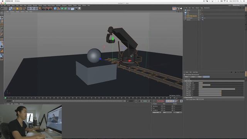Screen dimensions: 247x139
Task: Collapse the first slider section header in Attributes
Action: [x=214, y=81]
